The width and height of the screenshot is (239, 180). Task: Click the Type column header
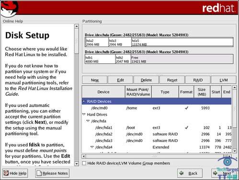(165, 92)
